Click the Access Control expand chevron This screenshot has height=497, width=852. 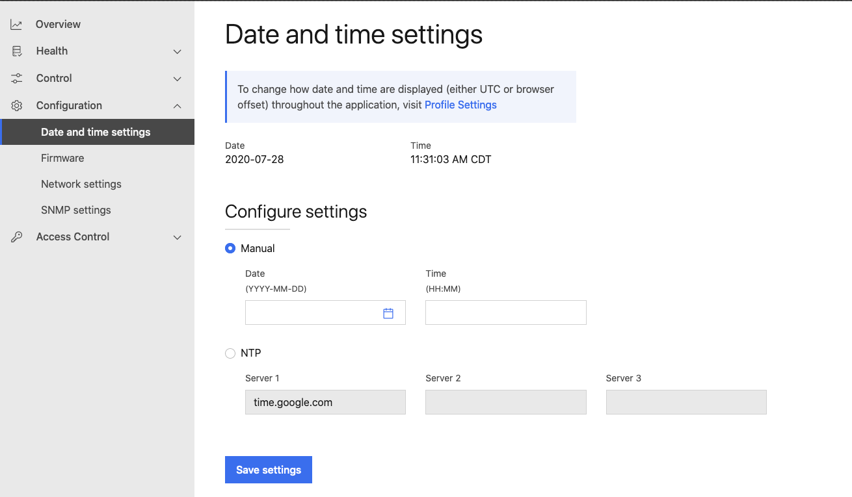point(177,237)
